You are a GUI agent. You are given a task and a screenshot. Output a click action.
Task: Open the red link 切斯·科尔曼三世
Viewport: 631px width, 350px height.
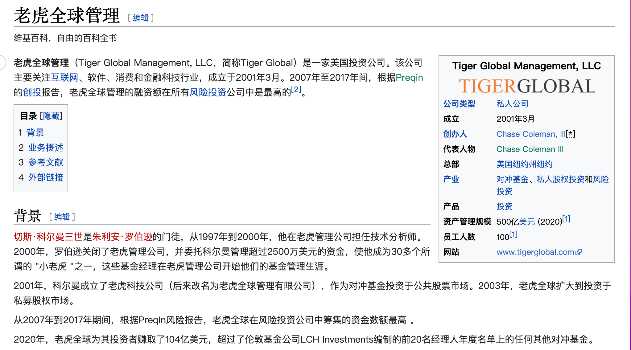point(48,237)
